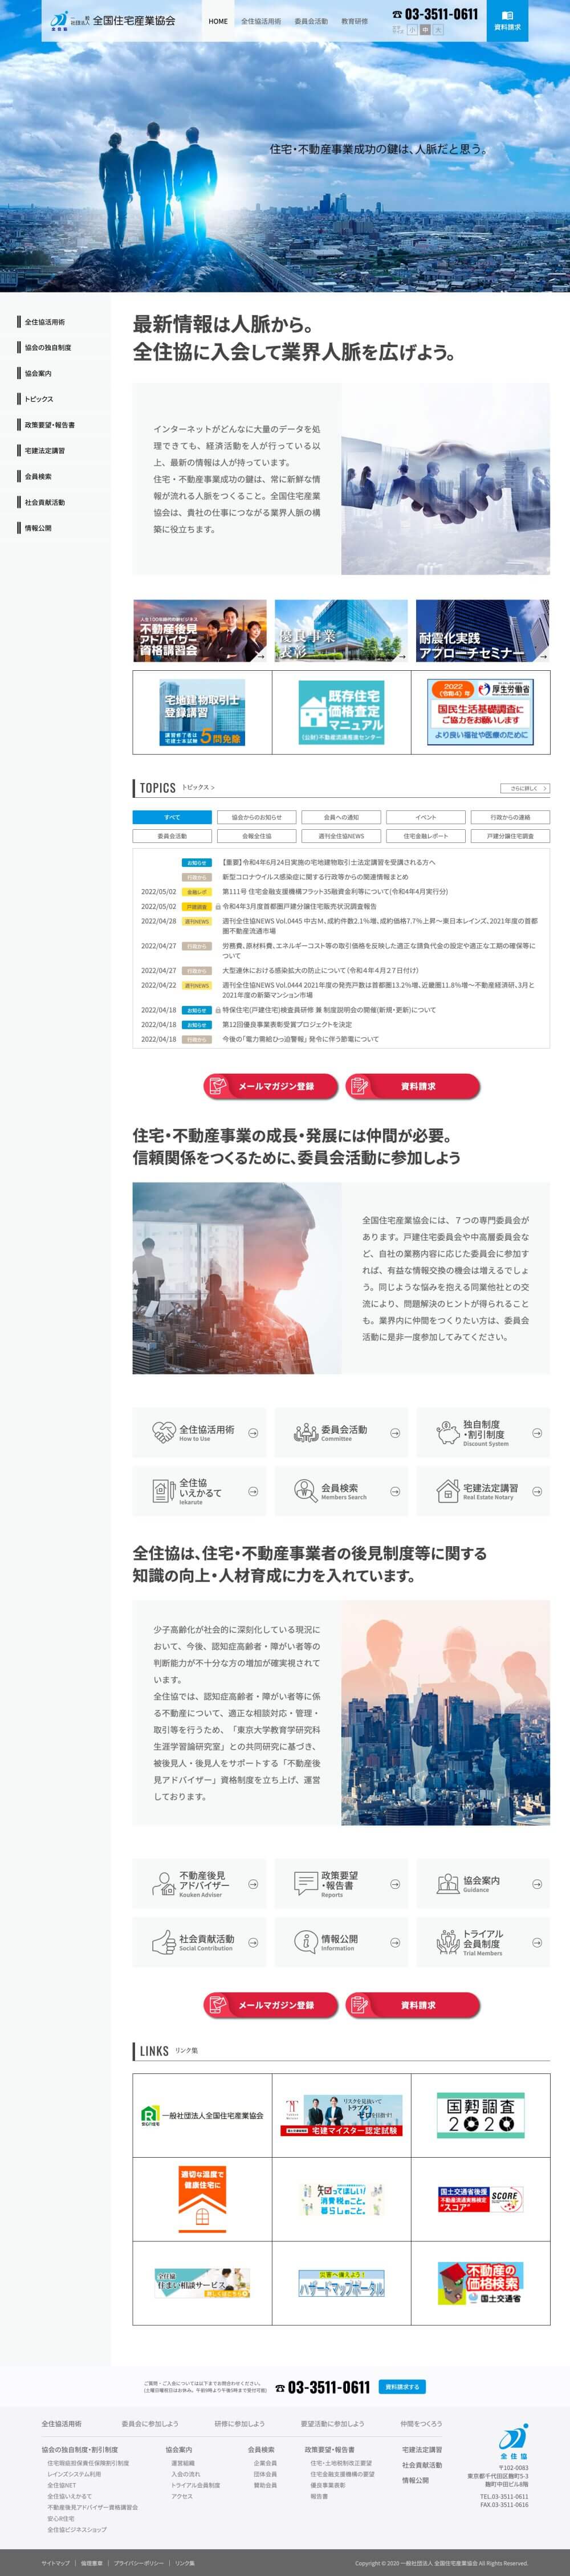The image size is (570, 2576).
Task: Set font size to 大
Action: click(438, 30)
